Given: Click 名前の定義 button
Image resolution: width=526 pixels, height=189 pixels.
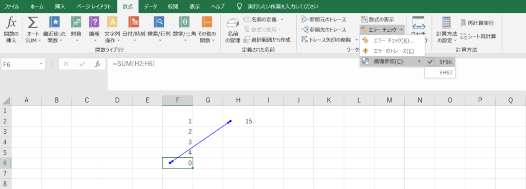Looking at the screenshot, I should pos(260,19).
